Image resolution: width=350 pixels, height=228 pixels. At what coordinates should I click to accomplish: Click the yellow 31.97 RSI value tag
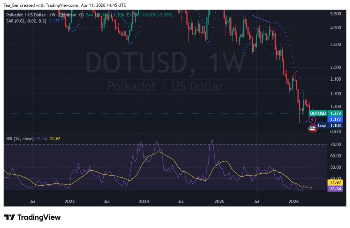click(x=335, y=182)
